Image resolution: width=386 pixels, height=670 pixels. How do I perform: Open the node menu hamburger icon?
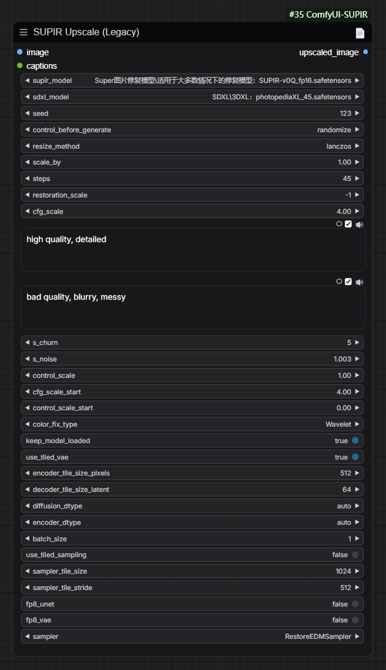(24, 32)
